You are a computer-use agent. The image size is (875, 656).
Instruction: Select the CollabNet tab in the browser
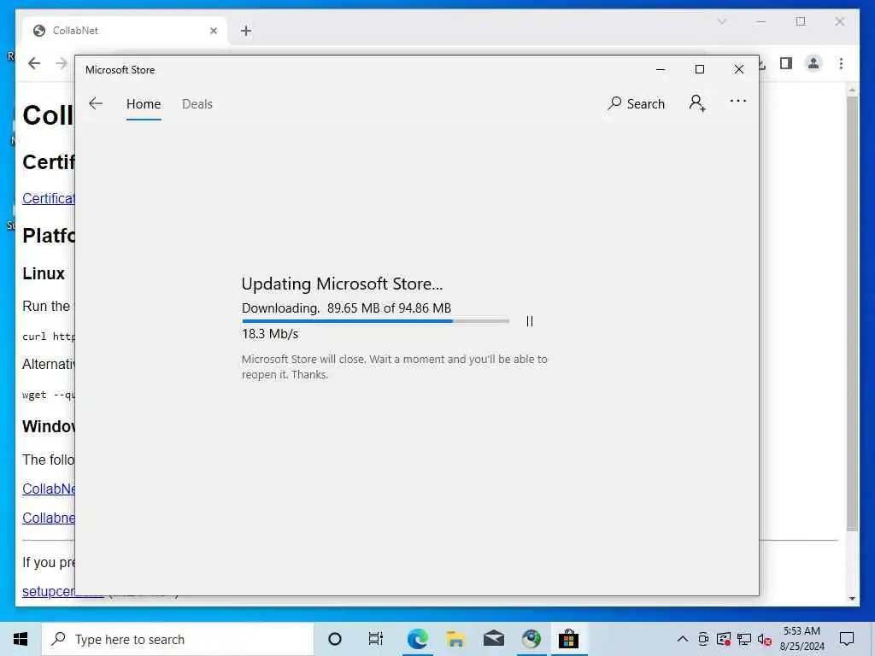pyautogui.click(x=124, y=31)
